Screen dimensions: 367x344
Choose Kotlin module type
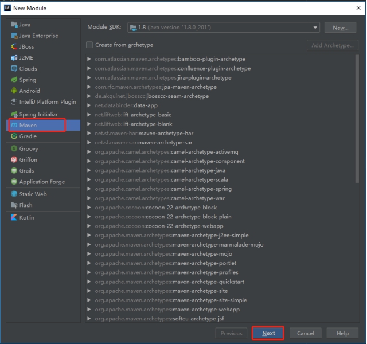(44, 217)
